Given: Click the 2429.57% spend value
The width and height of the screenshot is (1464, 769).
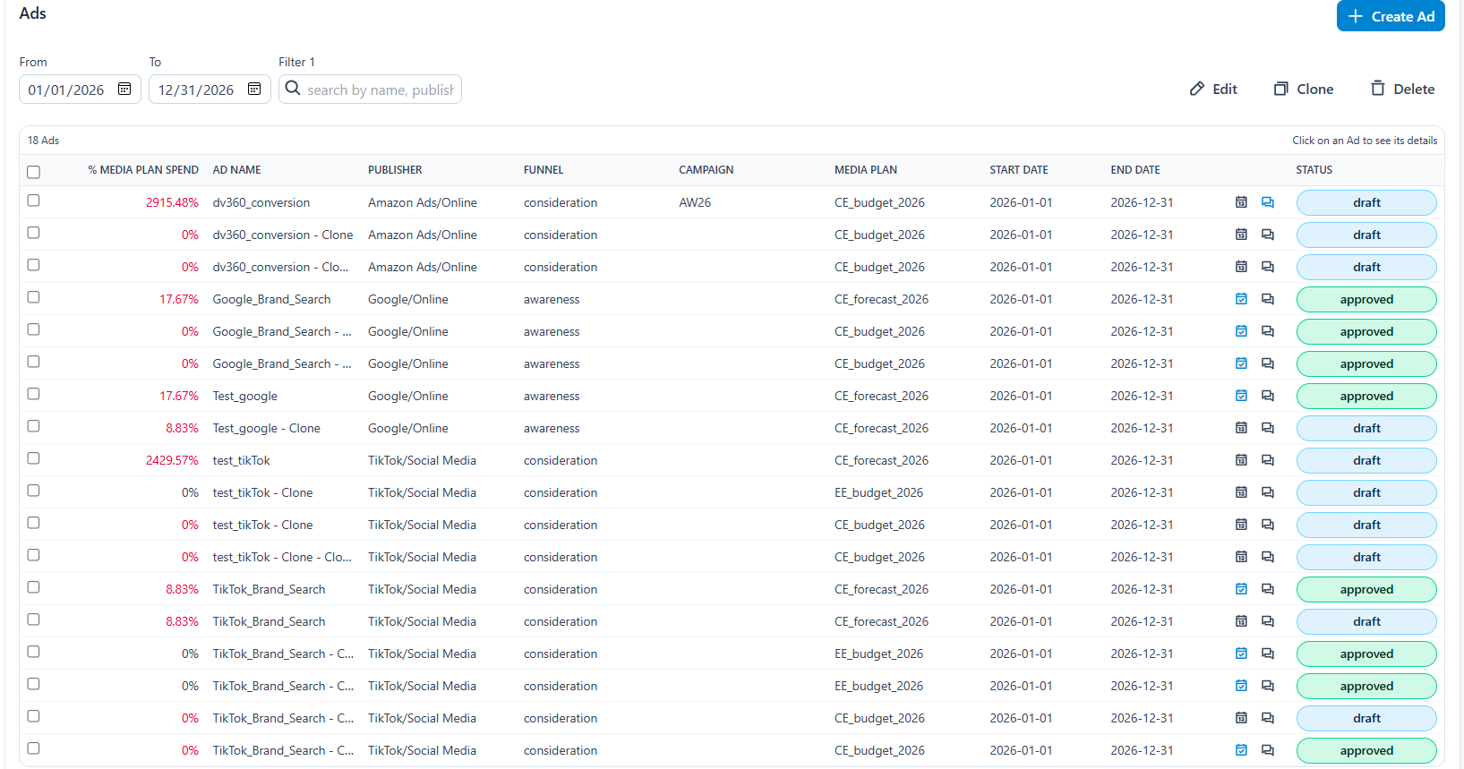Looking at the screenshot, I should coord(172,460).
